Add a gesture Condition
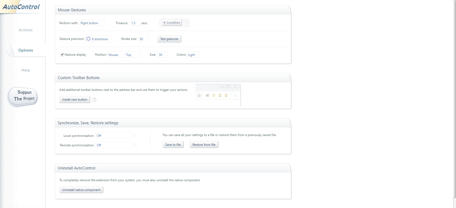Viewport: 456px width, 208px height. 172,23
